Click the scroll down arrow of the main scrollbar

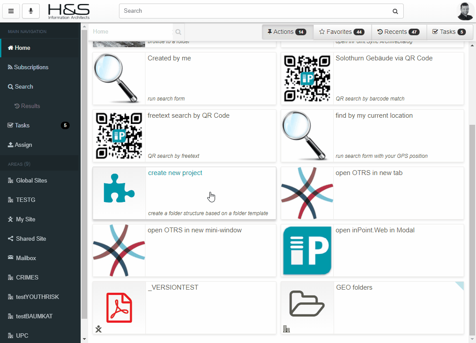[472, 339]
